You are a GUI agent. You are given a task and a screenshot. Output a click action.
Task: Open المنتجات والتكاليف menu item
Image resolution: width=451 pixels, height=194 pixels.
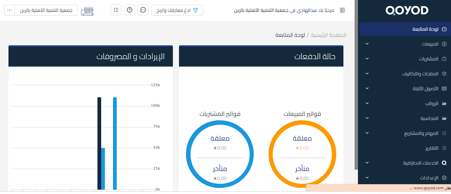(405, 74)
